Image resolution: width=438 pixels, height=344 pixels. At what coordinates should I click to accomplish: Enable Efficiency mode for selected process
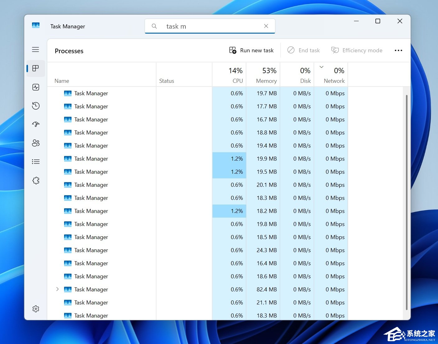coord(357,50)
